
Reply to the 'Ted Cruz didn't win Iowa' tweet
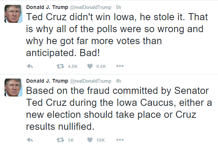pos(30,66)
